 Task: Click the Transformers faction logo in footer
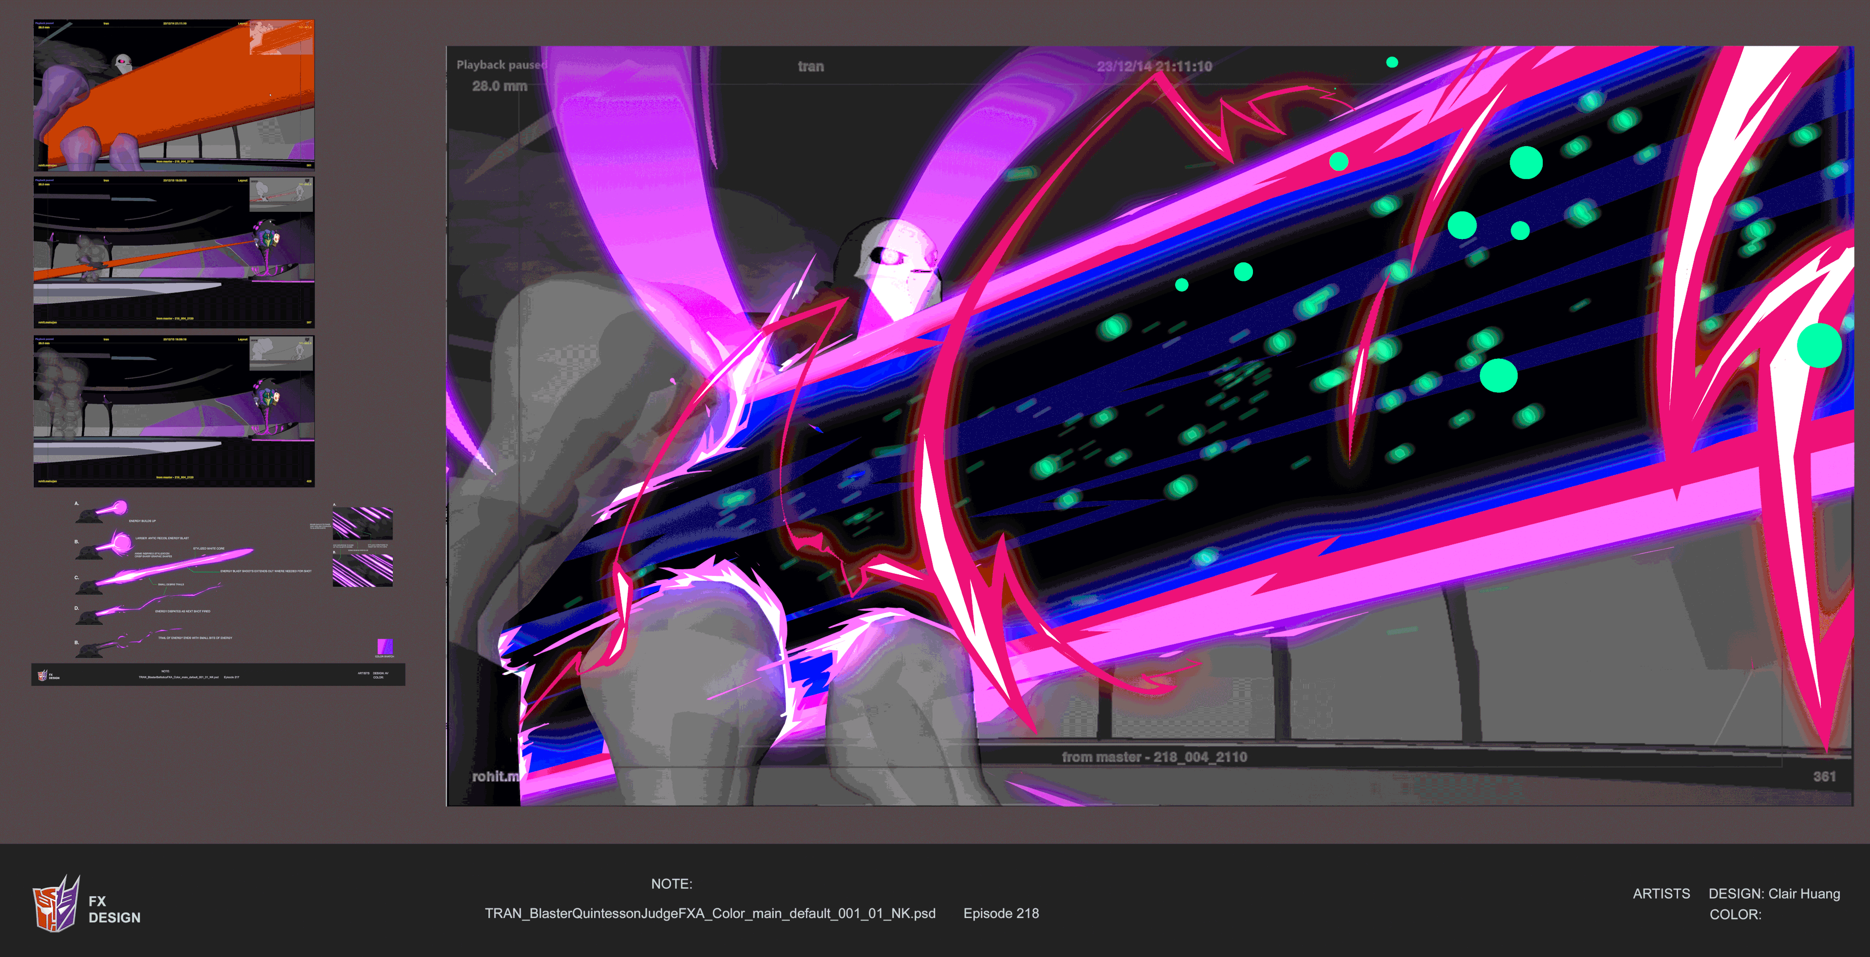point(56,903)
